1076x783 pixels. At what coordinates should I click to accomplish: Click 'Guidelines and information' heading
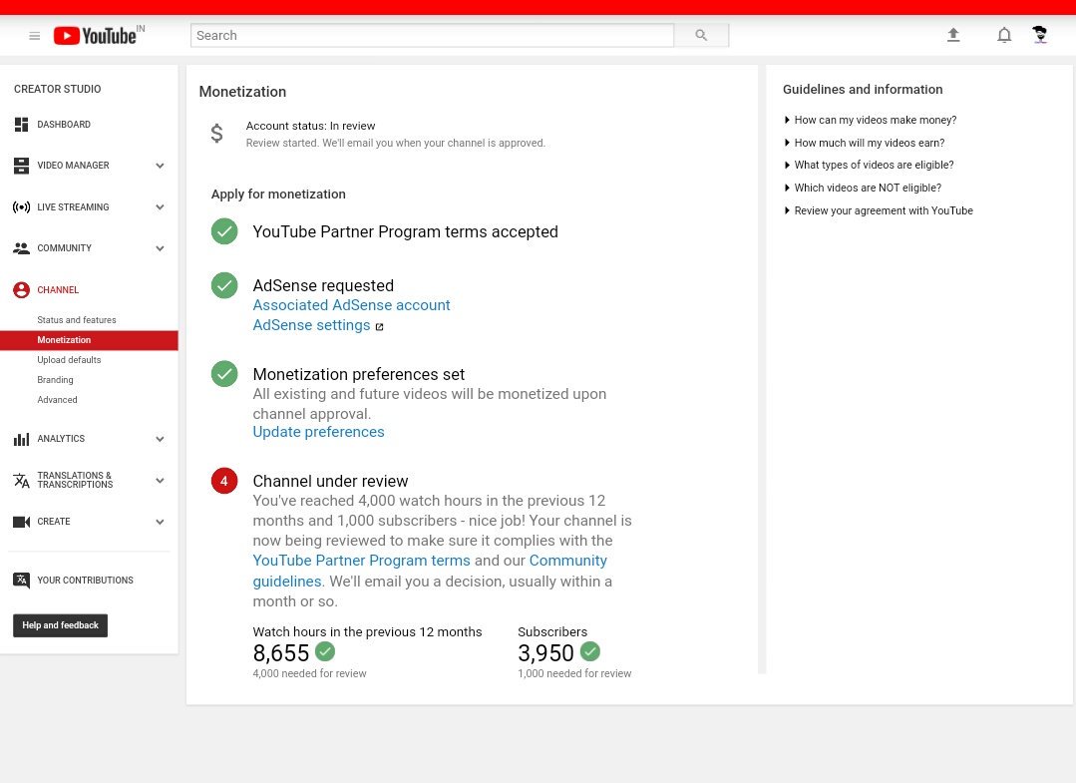click(x=863, y=89)
